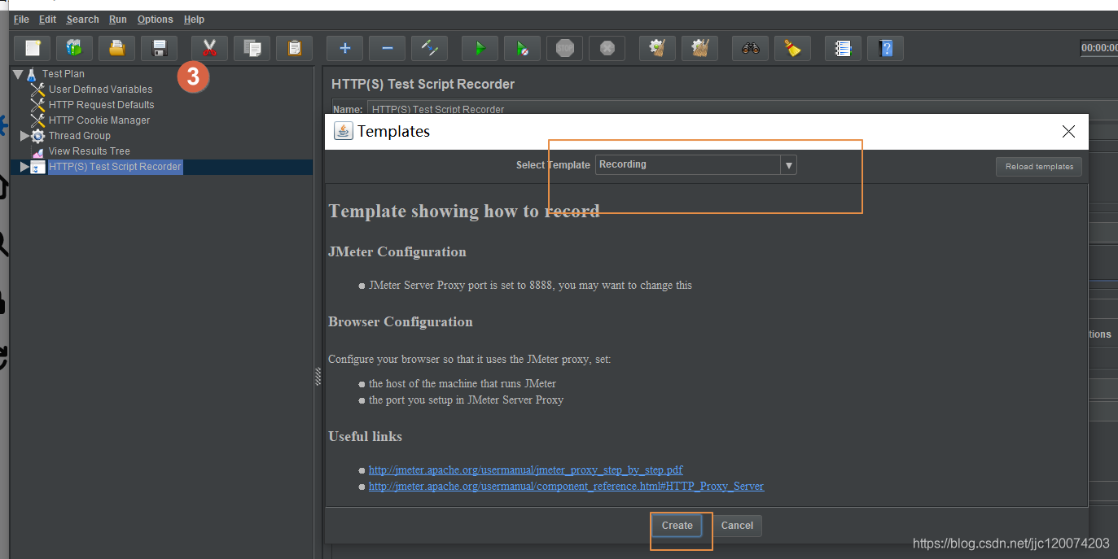The image size is (1118, 559).
Task: Start the test with green play icon
Action: pos(480,49)
